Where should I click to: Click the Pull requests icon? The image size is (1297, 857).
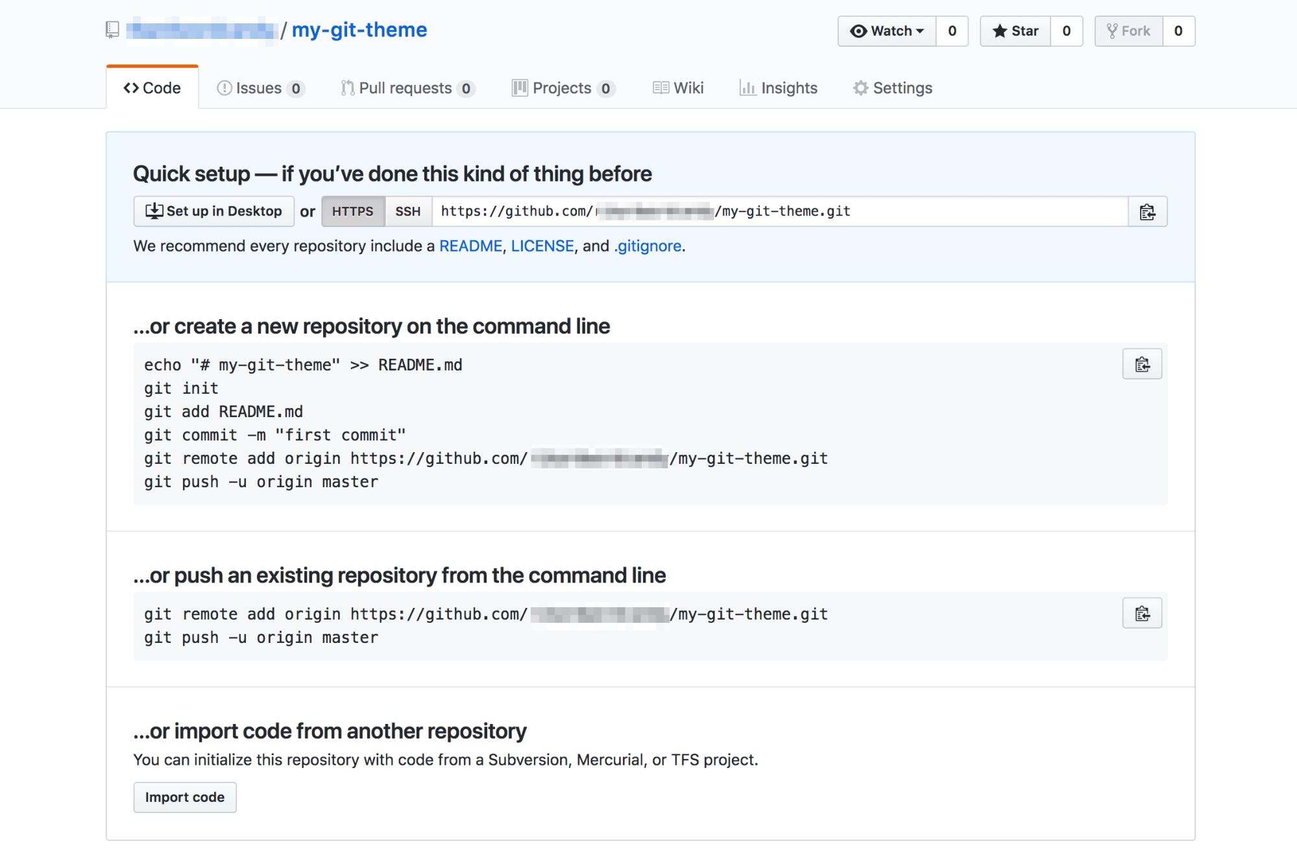pyautogui.click(x=347, y=87)
